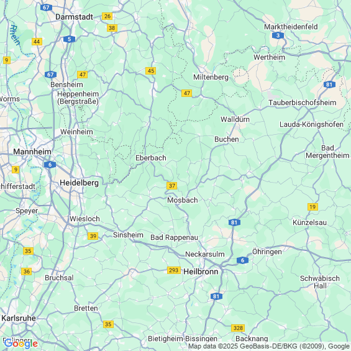This screenshot has height=351, width=351.
Task: Select the Heidelberg city label
Action: tap(80, 183)
